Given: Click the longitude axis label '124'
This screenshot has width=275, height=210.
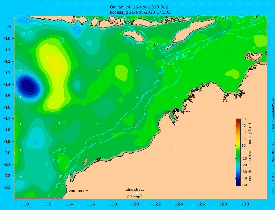Looking at the screenshot, I should [179, 204].
